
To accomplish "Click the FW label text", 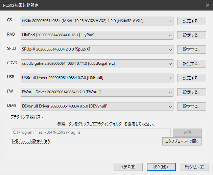I will (10, 91).
